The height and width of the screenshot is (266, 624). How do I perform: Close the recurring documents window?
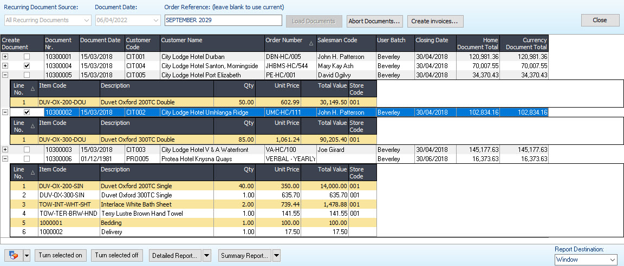[x=600, y=20]
